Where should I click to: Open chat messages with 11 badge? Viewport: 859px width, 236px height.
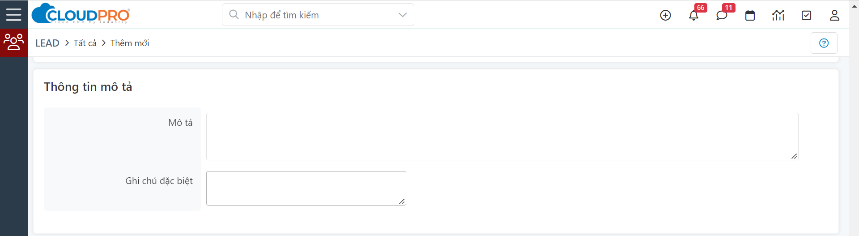[722, 15]
